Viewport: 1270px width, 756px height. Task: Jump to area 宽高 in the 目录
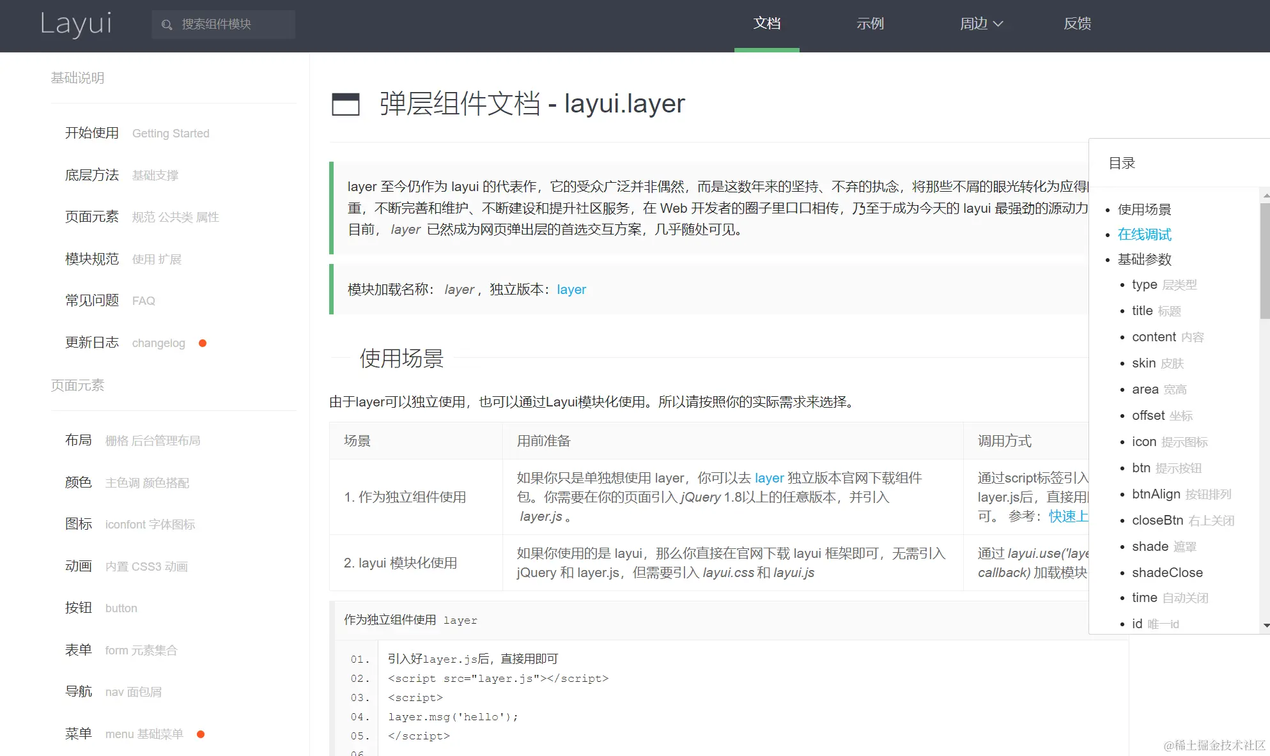click(x=1159, y=389)
